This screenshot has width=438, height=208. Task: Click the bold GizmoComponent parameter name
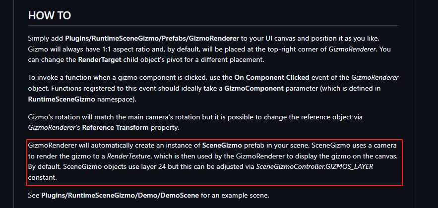[254, 88]
